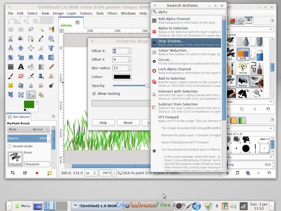Select the Scissors Select tool
Viewport: 281px width, 211px height.
tap(11, 39)
